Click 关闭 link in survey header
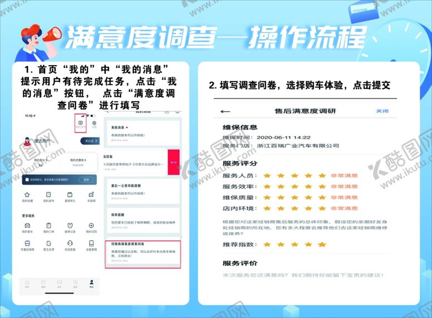The image size is (432, 318). coord(382,111)
